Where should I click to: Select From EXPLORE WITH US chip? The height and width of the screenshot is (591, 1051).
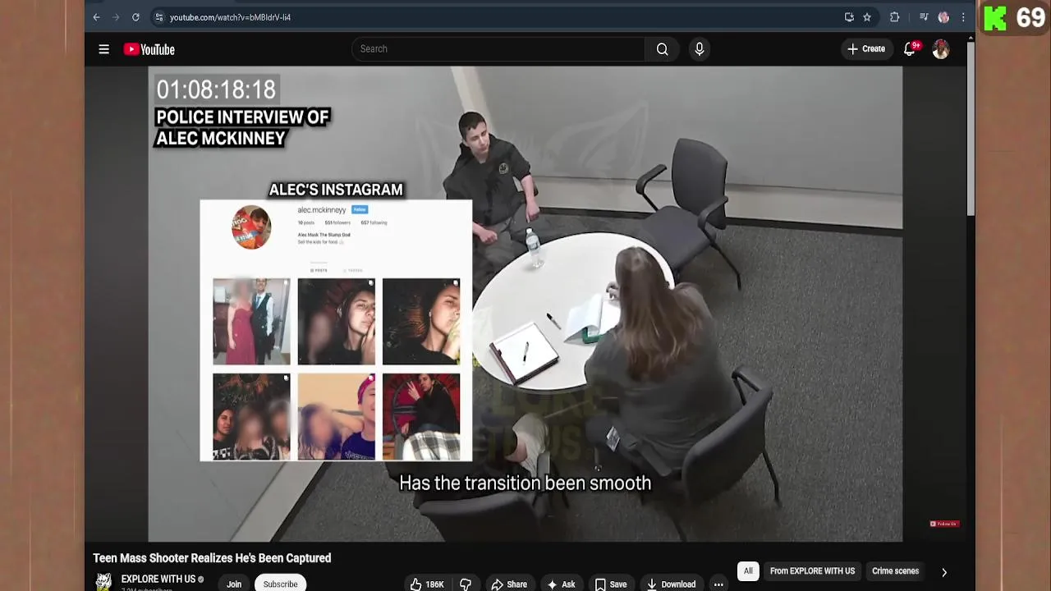[x=812, y=571]
